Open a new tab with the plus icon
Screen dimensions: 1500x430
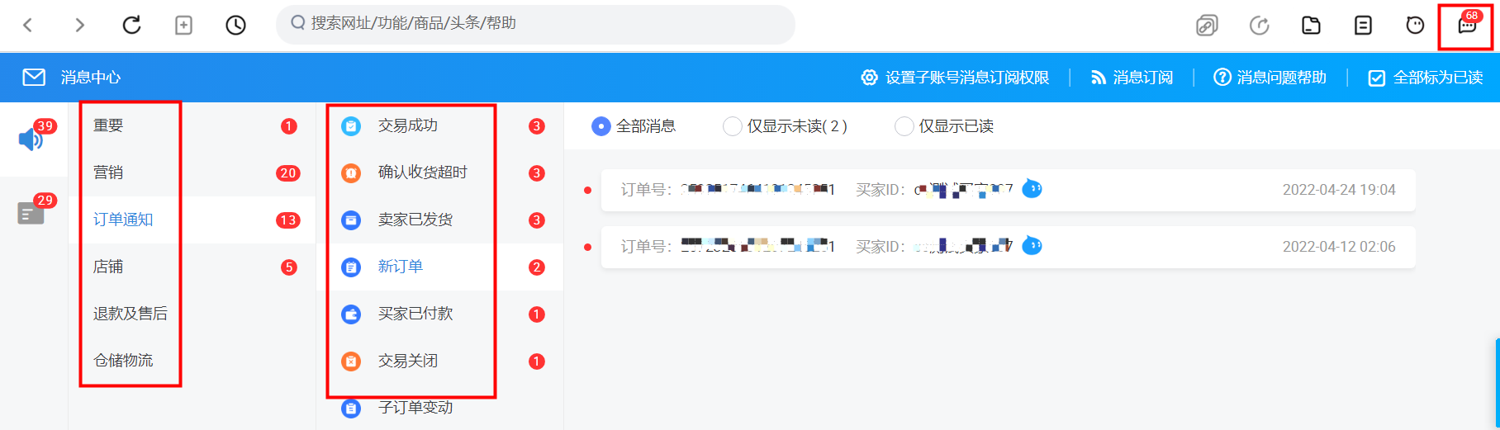click(x=183, y=25)
